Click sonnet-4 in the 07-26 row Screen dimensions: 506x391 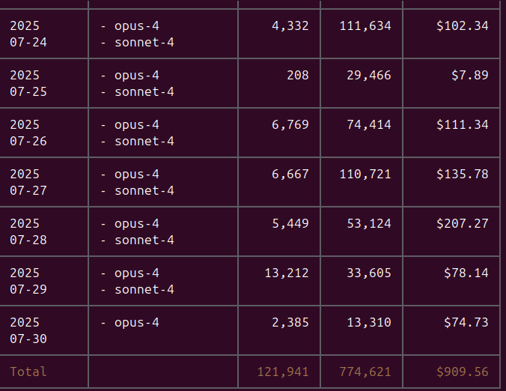(144, 142)
